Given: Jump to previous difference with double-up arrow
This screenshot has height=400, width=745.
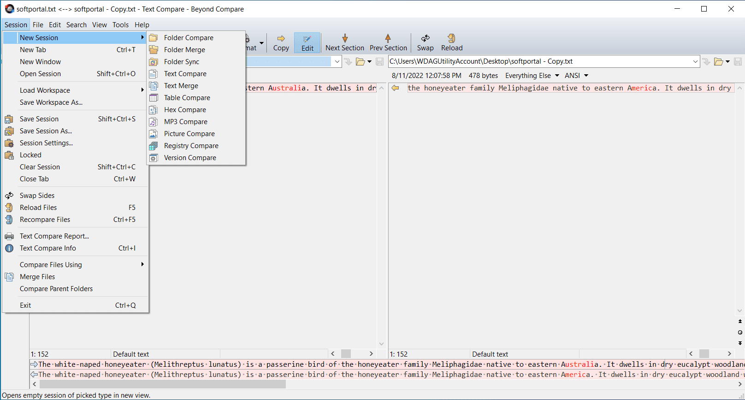Looking at the screenshot, I should (740, 322).
